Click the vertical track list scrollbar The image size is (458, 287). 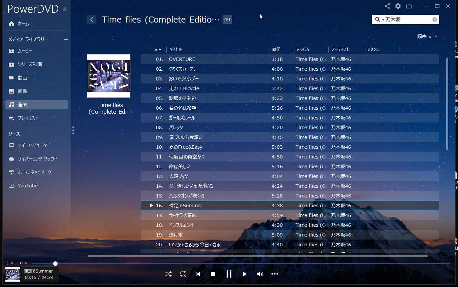[x=447, y=104]
